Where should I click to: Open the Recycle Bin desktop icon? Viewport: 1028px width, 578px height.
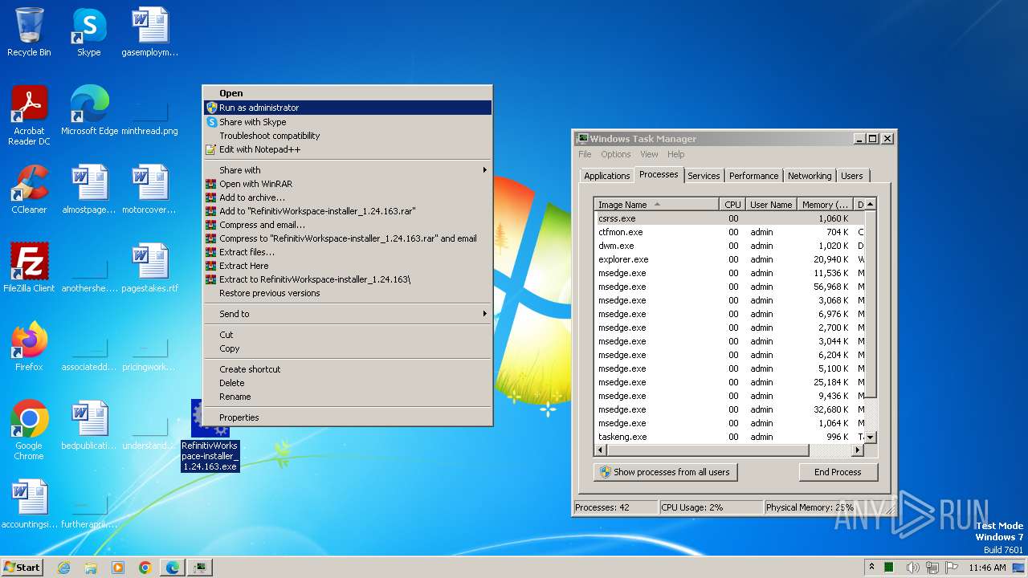coord(29,32)
